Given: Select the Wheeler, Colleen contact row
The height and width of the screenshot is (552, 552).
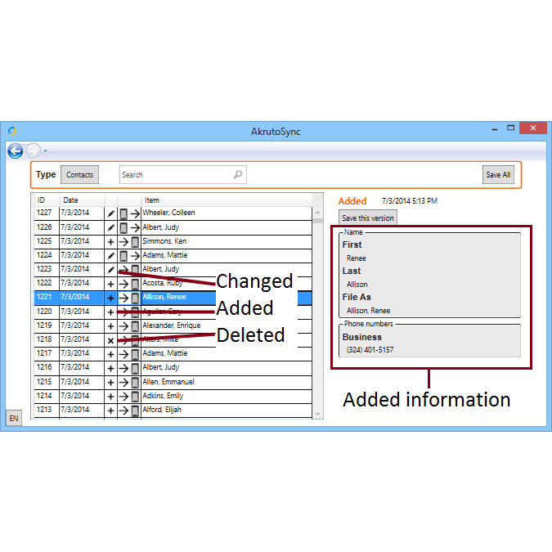Looking at the screenshot, I should pyautogui.click(x=173, y=213).
